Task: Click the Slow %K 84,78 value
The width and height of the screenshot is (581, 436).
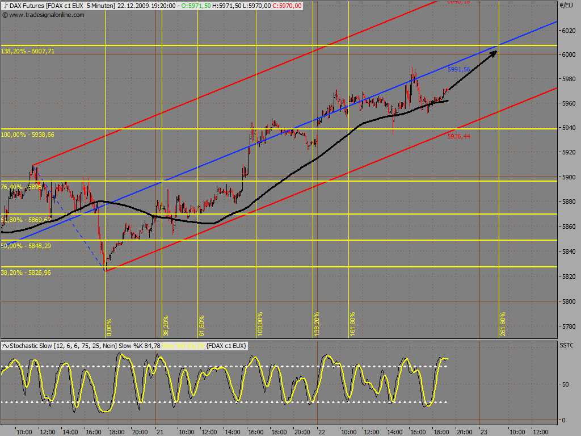Action: tap(140, 346)
